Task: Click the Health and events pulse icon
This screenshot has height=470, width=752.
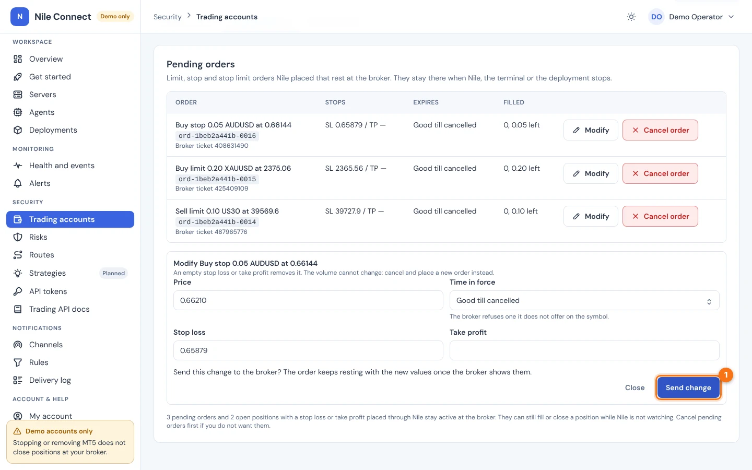Action: 18,166
